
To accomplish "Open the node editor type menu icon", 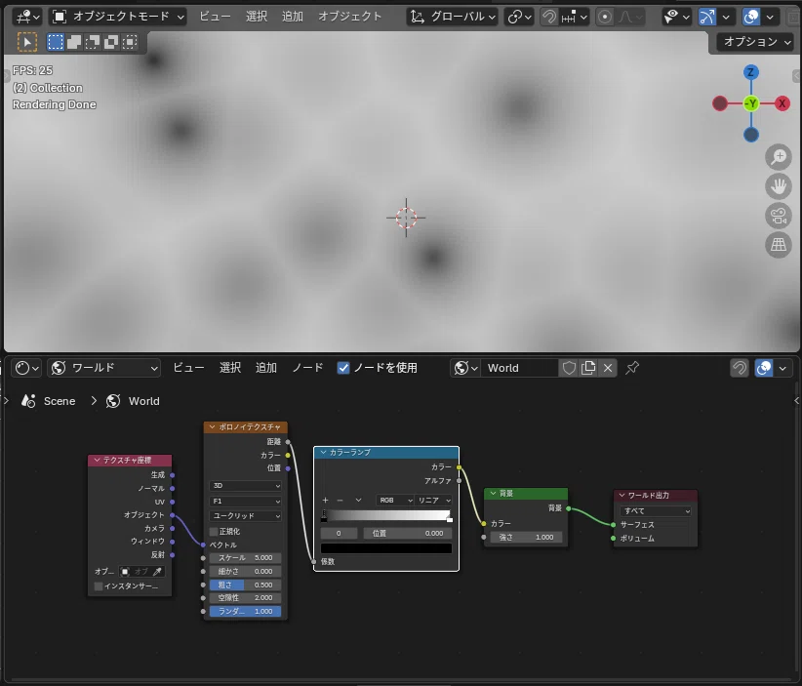I will click(x=26, y=368).
